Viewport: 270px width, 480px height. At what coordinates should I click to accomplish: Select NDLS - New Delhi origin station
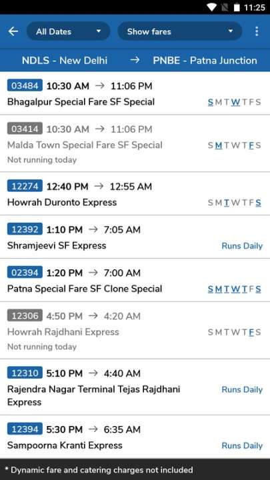(x=65, y=60)
